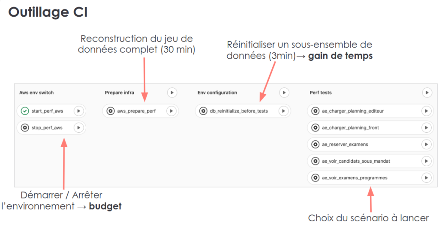
Task: Launch the ae_reserver_examens job
Action: [x=426, y=144]
